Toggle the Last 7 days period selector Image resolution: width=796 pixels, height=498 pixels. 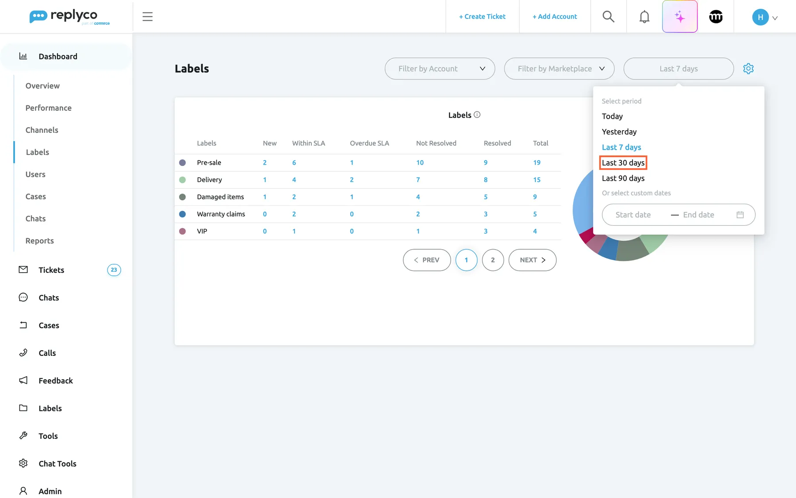678,69
